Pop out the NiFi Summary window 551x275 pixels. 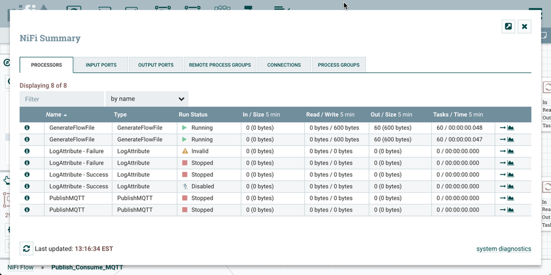pyautogui.click(x=508, y=26)
